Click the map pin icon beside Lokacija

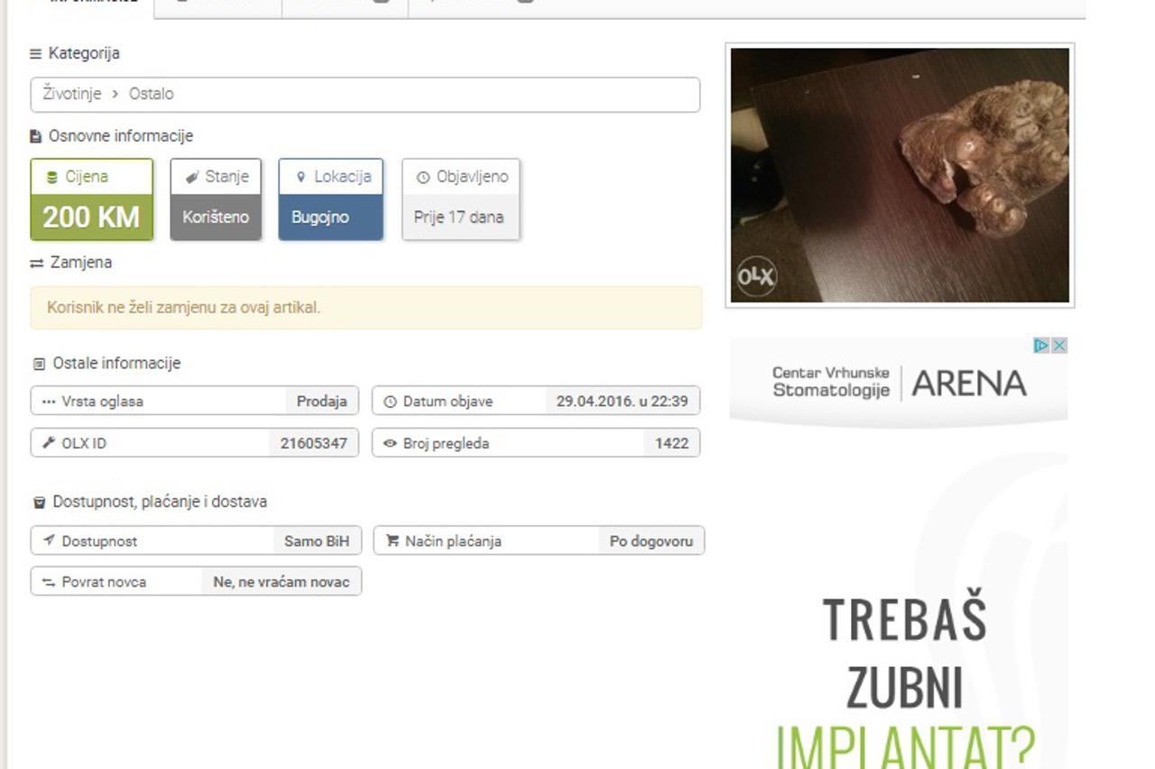click(x=301, y=177)
